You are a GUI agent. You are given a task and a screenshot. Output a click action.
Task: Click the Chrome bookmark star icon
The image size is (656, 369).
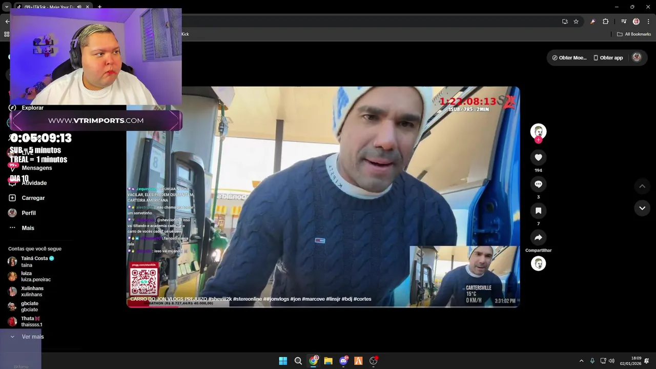(x=576, y=22)
